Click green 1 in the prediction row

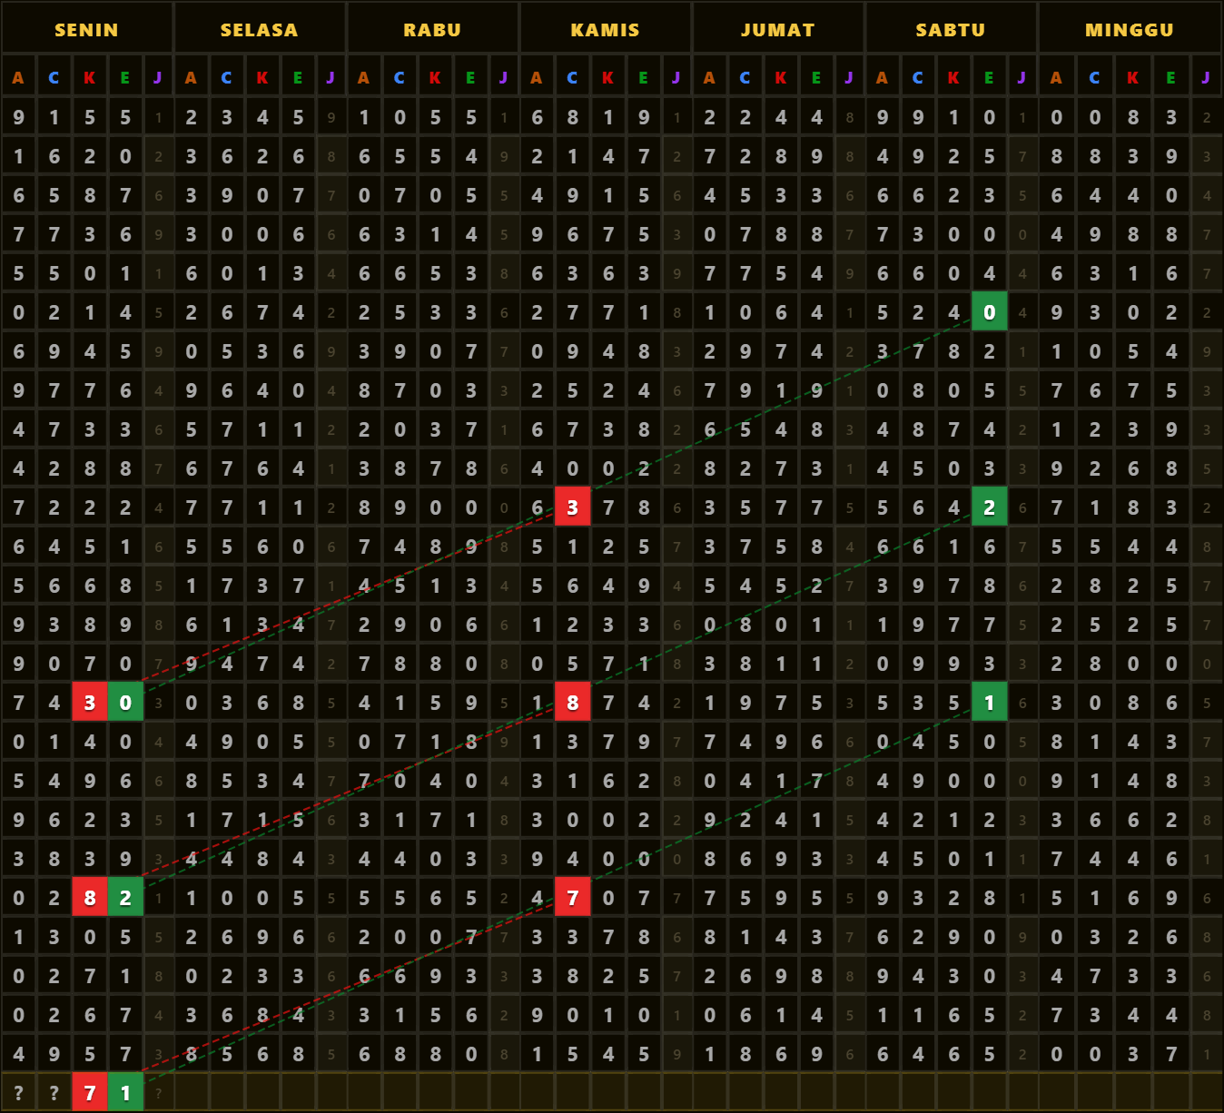click(125, 1093)
